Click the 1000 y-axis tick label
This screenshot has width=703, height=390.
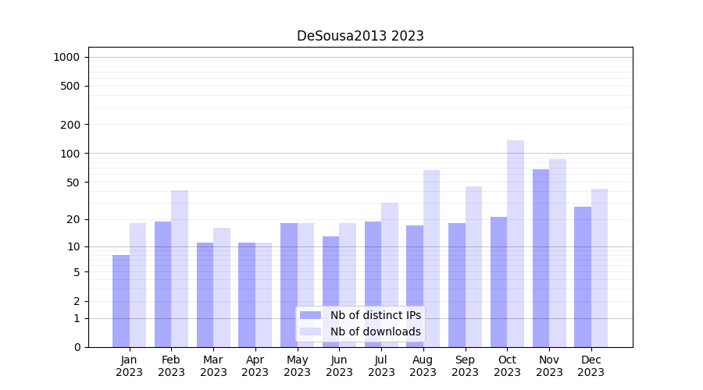coord(66,57)
